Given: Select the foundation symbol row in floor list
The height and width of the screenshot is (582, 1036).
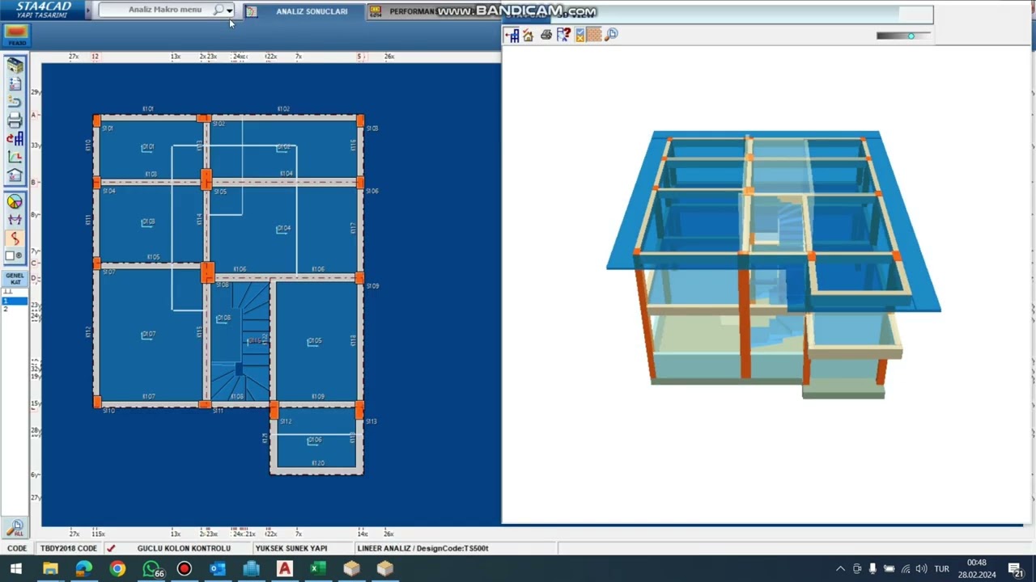Looking at the screenshot, I should [x=15, y=293].
